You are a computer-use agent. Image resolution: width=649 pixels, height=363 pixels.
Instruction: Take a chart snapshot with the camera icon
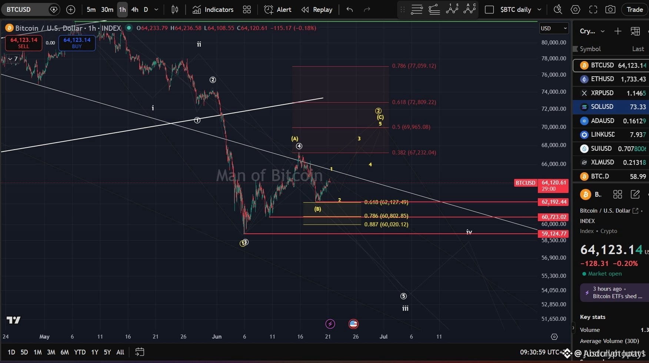click(610, 10)
